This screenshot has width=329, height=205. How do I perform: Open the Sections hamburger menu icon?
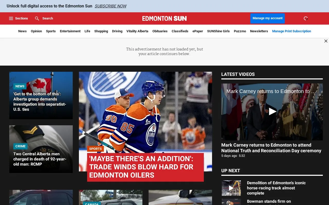[x=11, y=18]
